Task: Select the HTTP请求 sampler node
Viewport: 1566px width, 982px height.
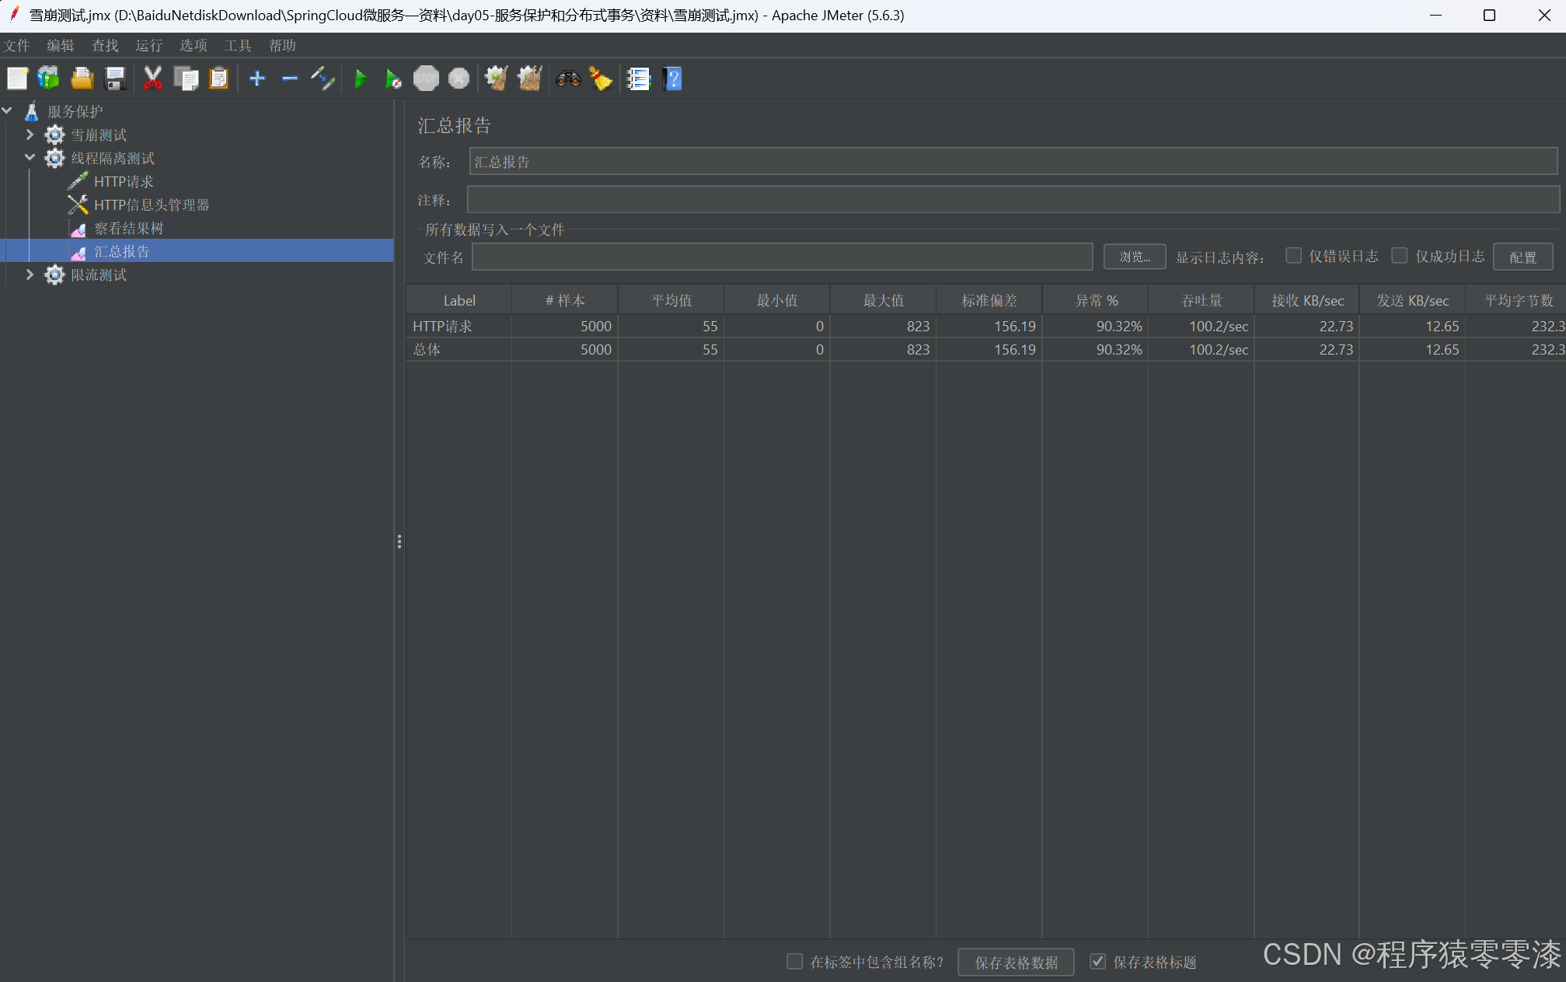Action: coord(124,182)
